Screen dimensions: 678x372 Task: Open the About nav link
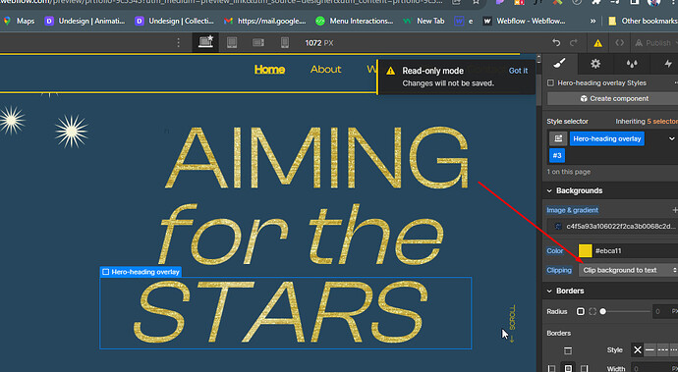(x=325, y=70)
